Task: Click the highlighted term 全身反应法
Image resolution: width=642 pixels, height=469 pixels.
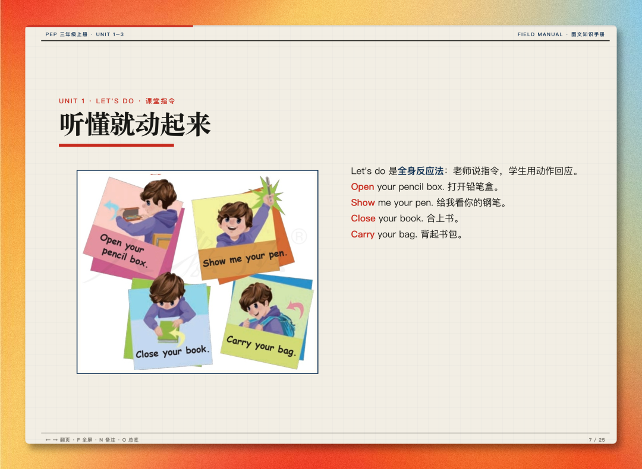Action: (x=420, y=171)
